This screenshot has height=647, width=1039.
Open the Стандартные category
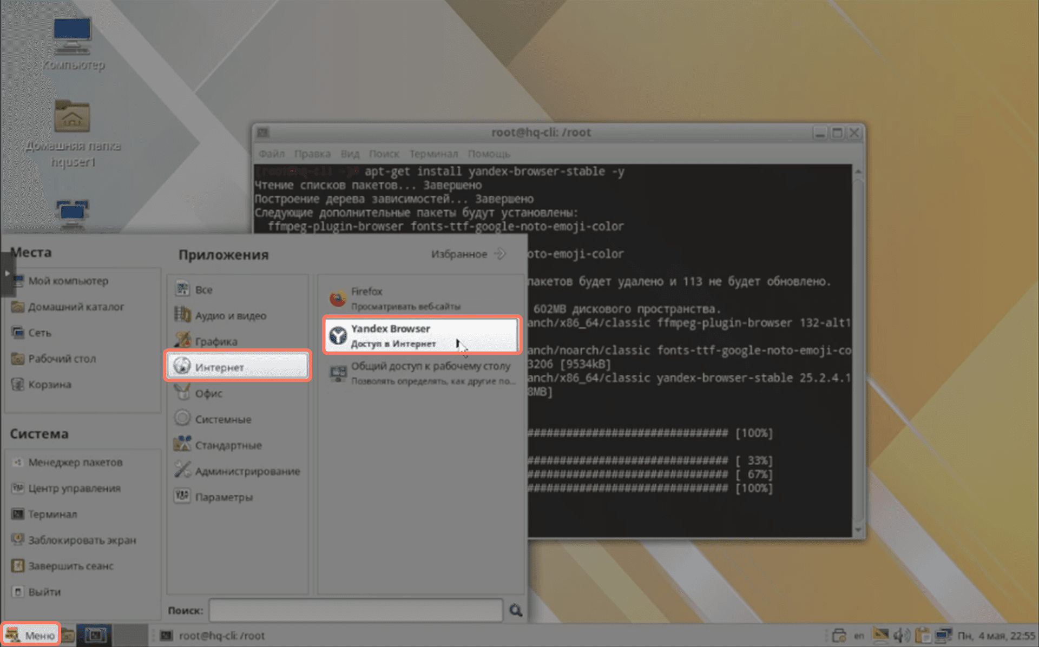[x=238, y=445]
